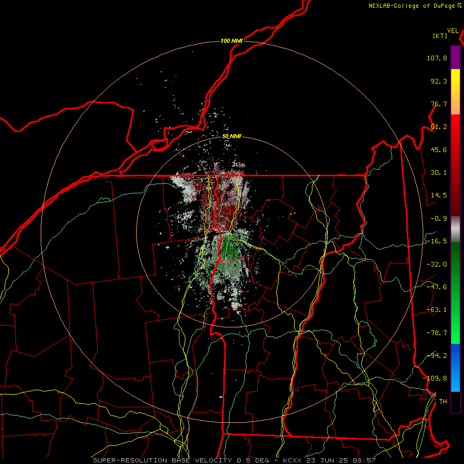Select the -63.1 legend value

coord(437,310)
